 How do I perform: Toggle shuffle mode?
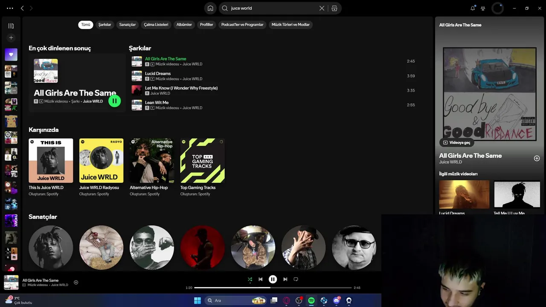click(x=250, y=279)
